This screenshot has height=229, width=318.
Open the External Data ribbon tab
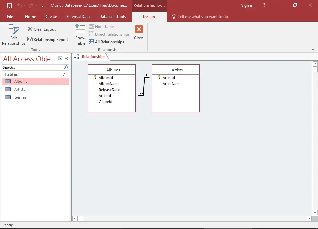pos(78,17)
